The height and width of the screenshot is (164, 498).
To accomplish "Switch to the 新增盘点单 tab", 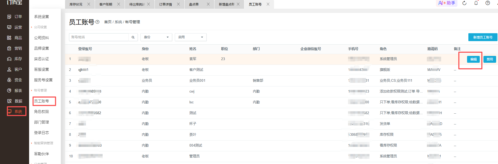I will 226,4.
